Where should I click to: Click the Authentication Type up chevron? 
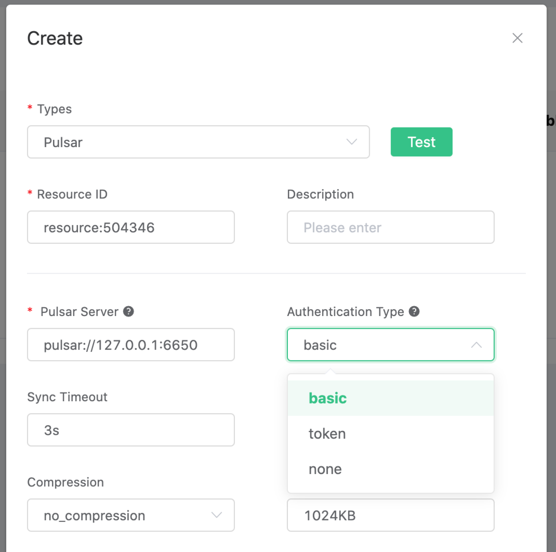point(476,345)
